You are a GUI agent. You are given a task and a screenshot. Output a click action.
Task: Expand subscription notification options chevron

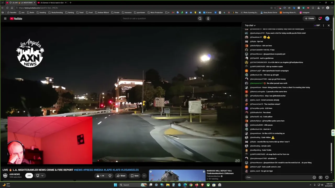pos(42,175)
